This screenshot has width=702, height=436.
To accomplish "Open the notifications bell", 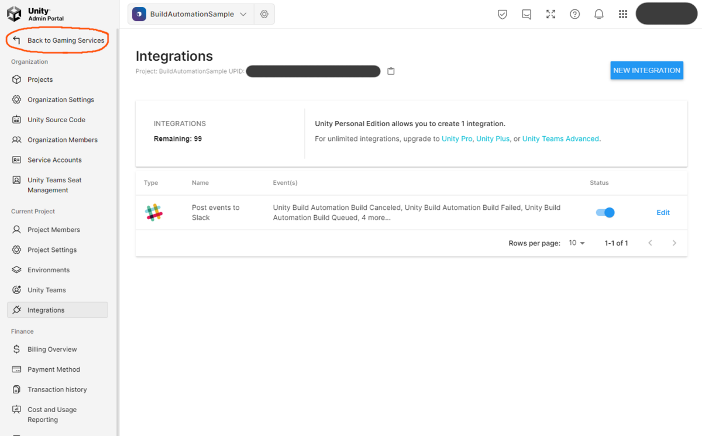I will pyautogui.click(x=598, y=13).
